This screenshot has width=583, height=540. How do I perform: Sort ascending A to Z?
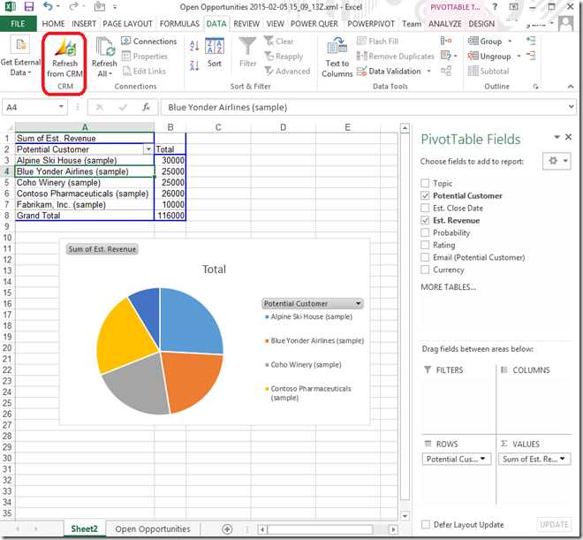click(194, 46)
